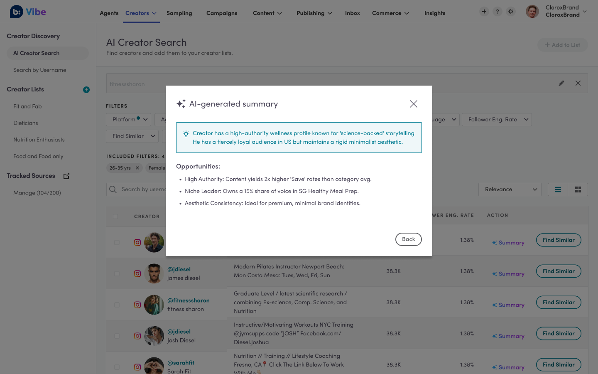The width and height of the screenshot is (598, 374).
Task: Open Summary for Josh Diesel row
Action: (508, 336)
